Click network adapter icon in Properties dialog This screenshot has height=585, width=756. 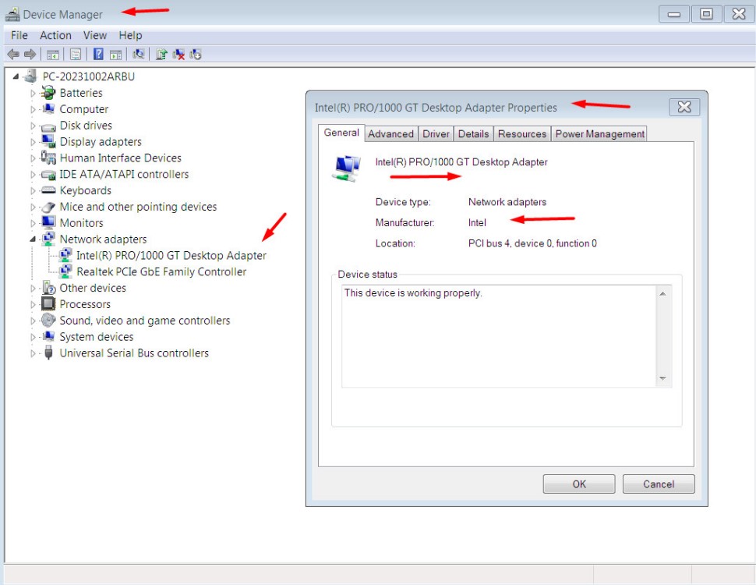point(346,168)
